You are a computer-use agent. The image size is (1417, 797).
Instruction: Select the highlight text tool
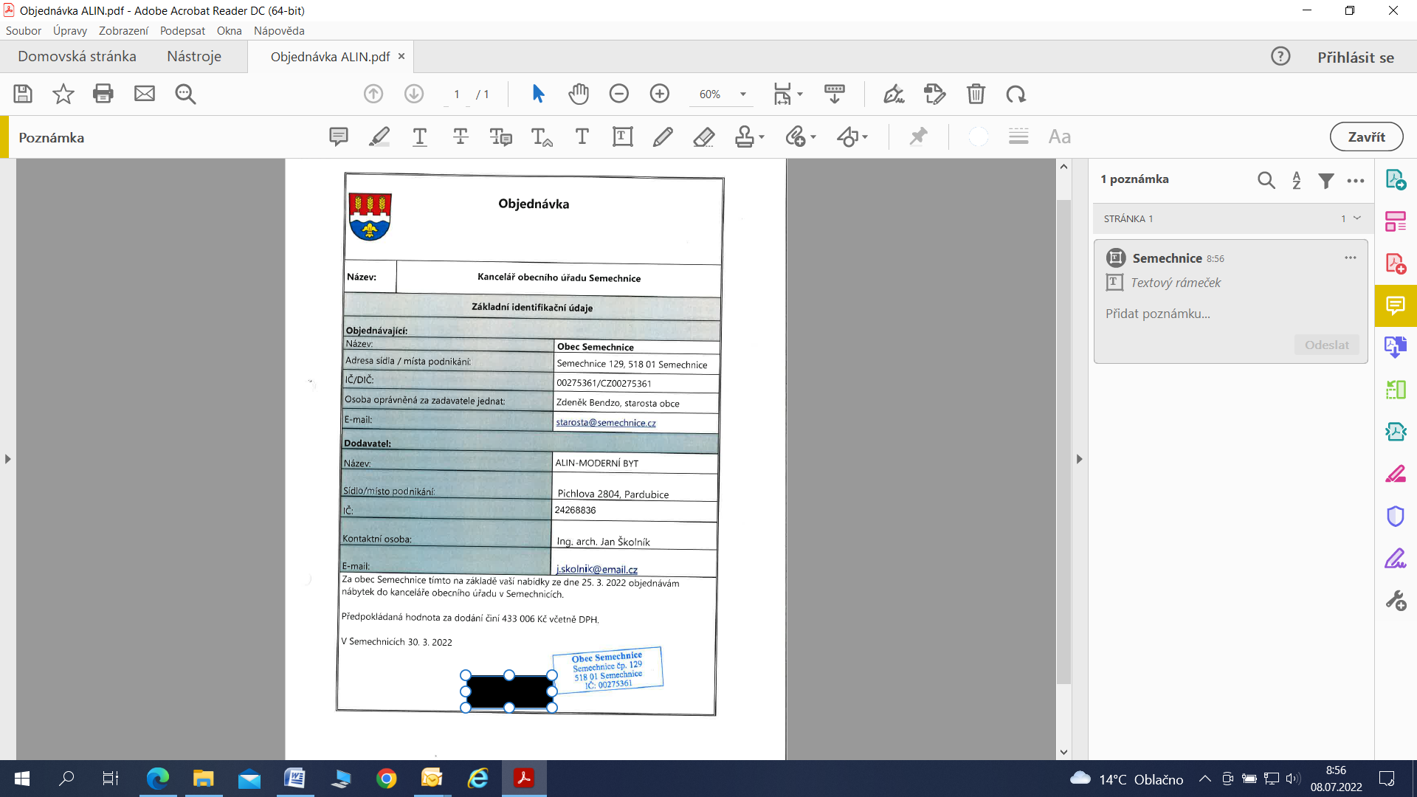tap(379, 137)
